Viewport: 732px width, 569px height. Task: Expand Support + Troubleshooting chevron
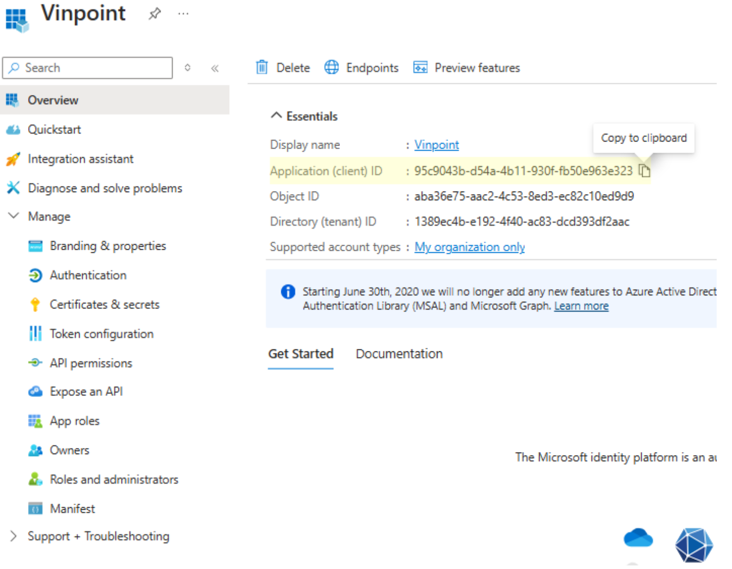pyautogui.click(x=14, y=536)
